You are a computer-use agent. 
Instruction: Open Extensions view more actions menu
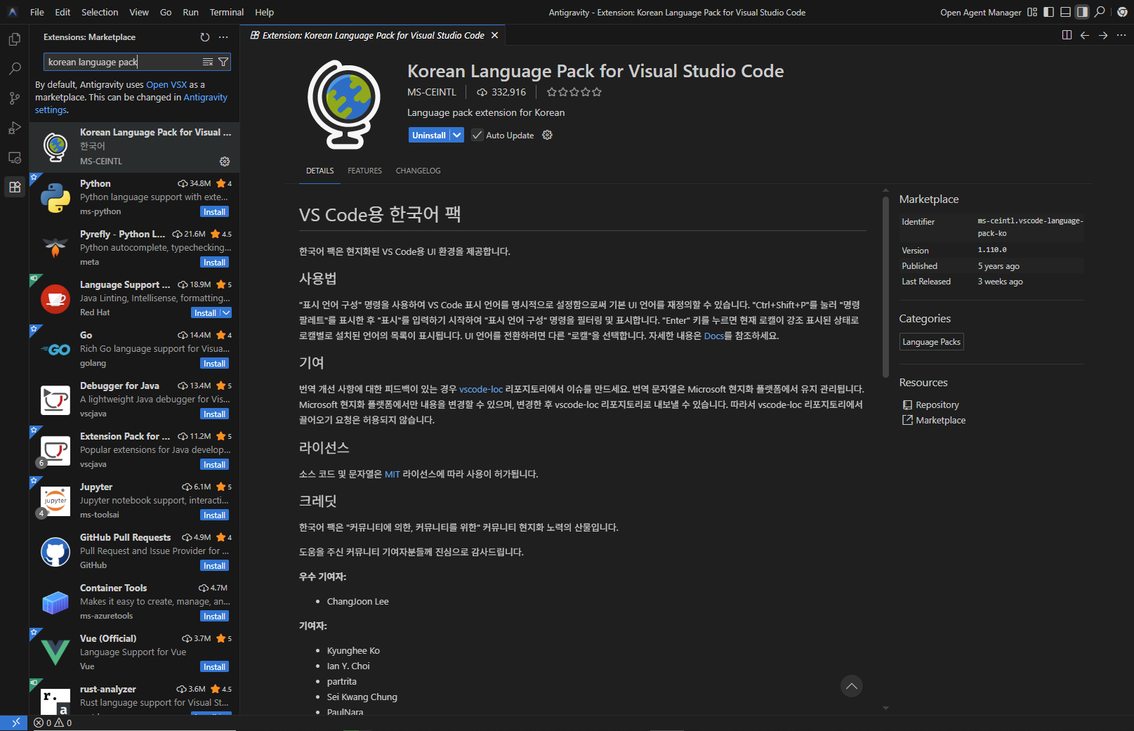tap(223, 37)
